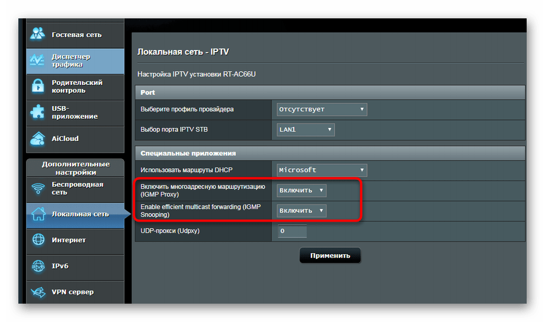Select Локальная сеть in the sidebar
This screenshot has width=545, height=322.
coord(75,215)
